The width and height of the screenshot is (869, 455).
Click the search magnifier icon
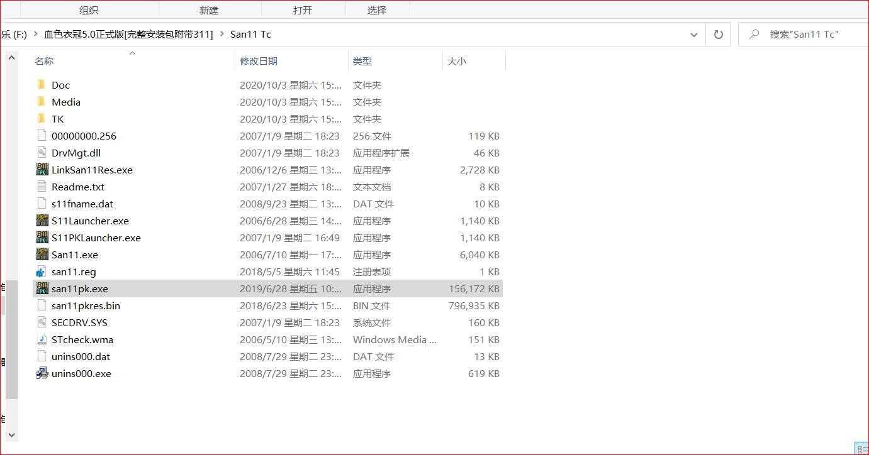(x=754, y=34)
